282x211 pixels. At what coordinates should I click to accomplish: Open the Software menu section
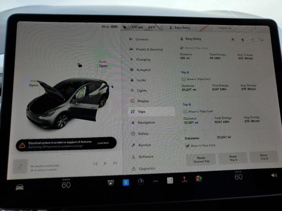(143, 156)
